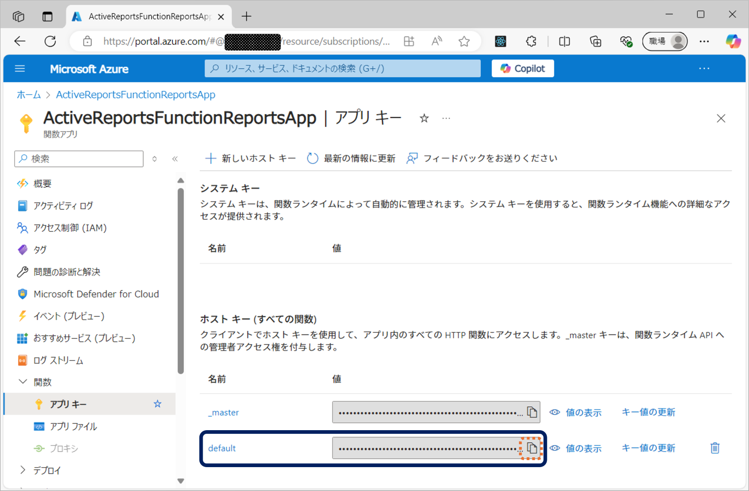The height and width of the screenshot is (491, 749).
Task: Expand or collapse all sidebar groups
Action: 154,159
